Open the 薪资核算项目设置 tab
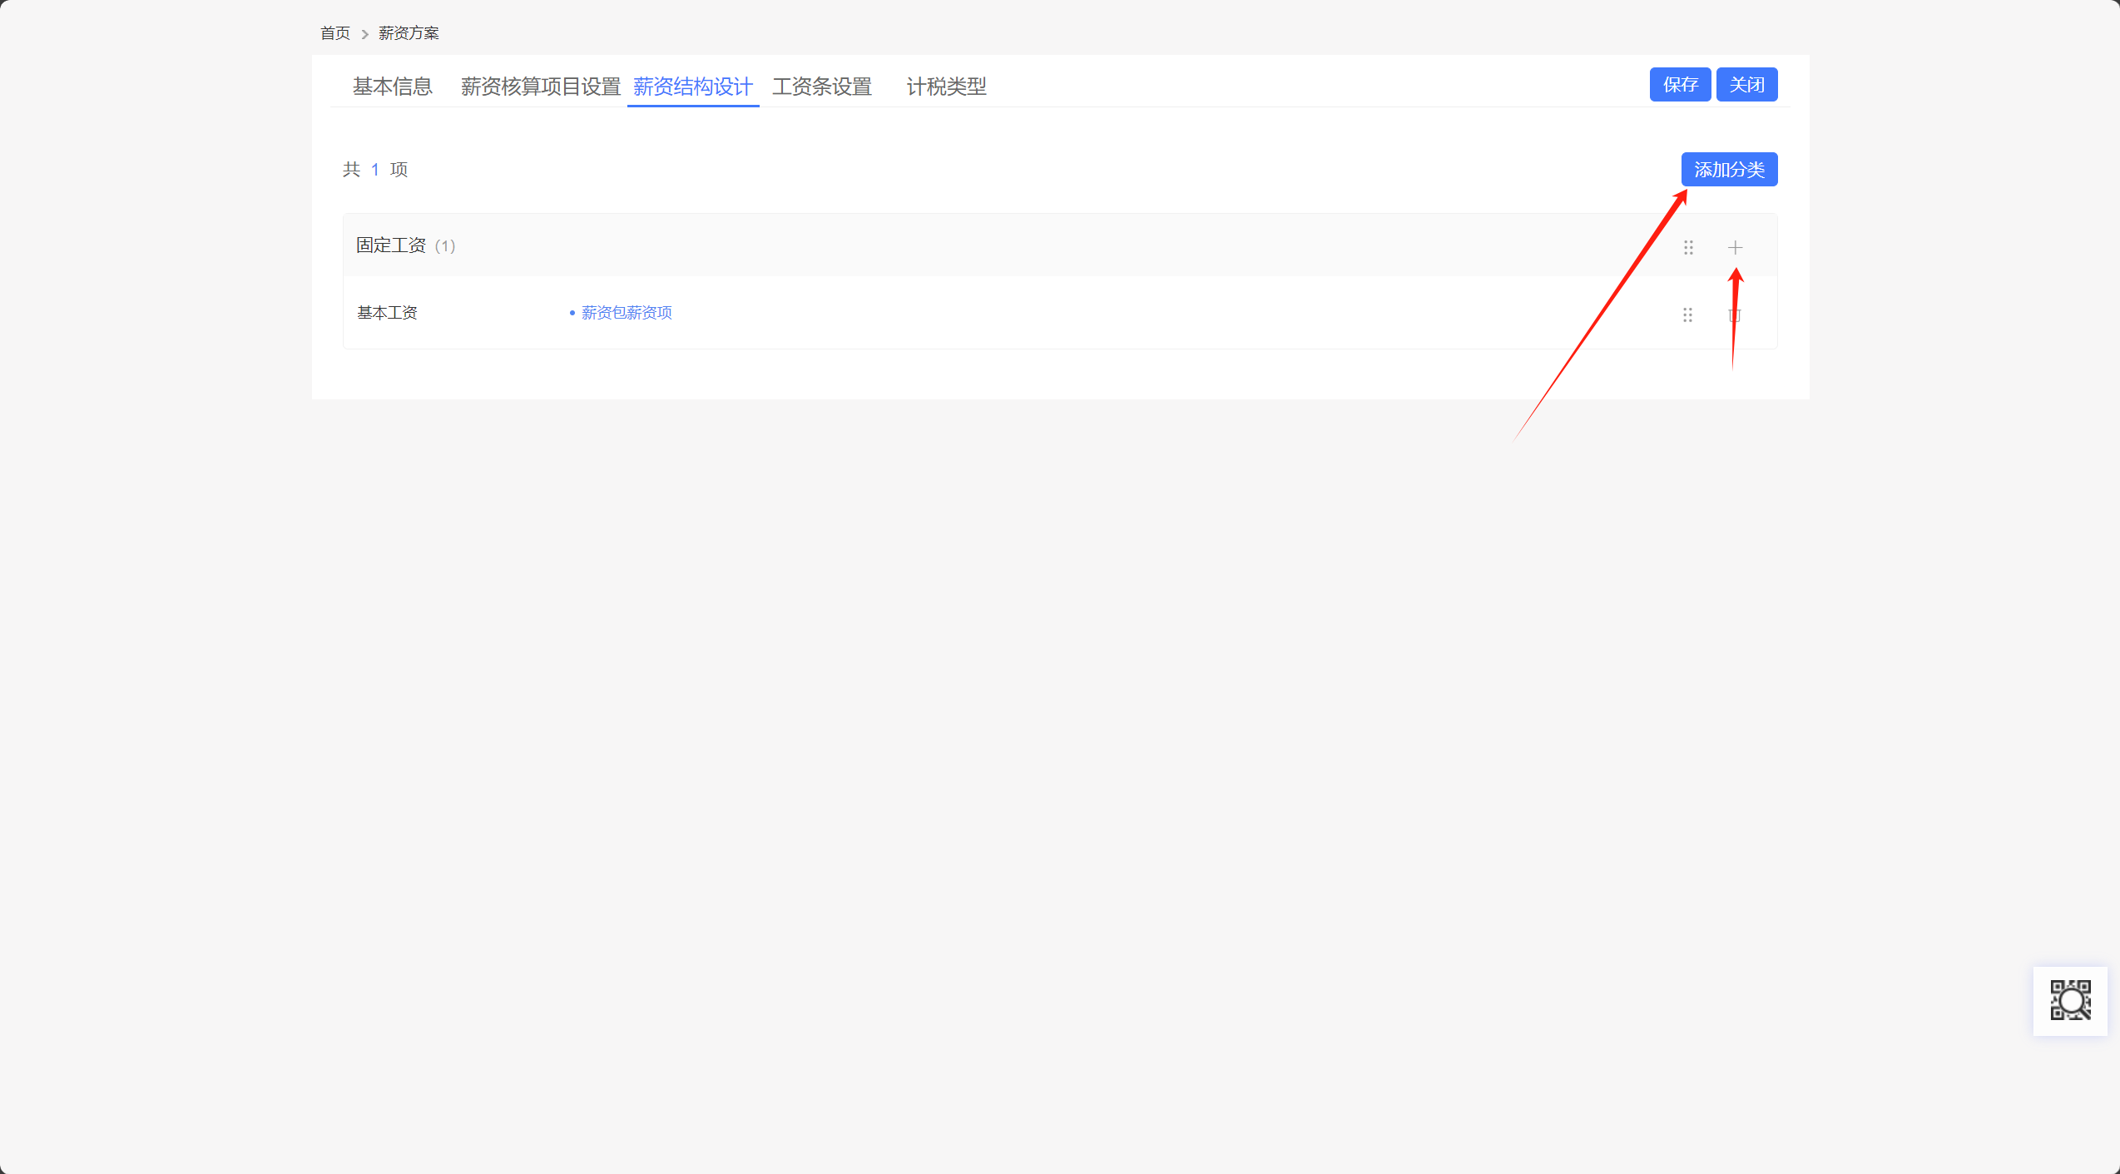The width and height of the screenshot is (2120, 1174). click(x=541, y=87)
